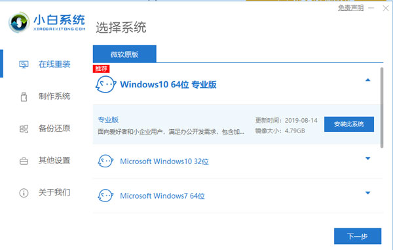Expand the Microsoft Windows7 64位 arrow
Screen dimensions: 393x250
tap(367, 193)
